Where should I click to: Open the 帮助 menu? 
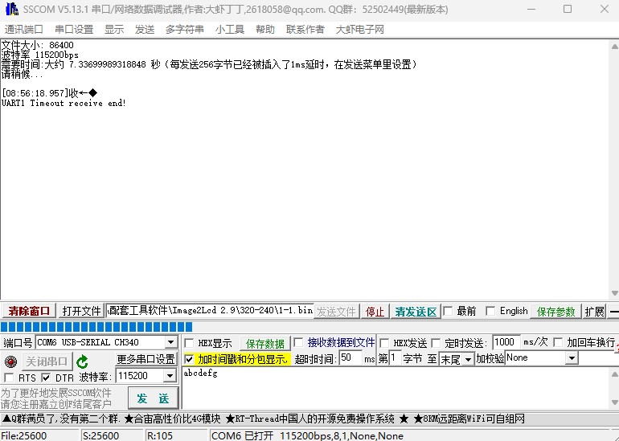coord(265,30)
